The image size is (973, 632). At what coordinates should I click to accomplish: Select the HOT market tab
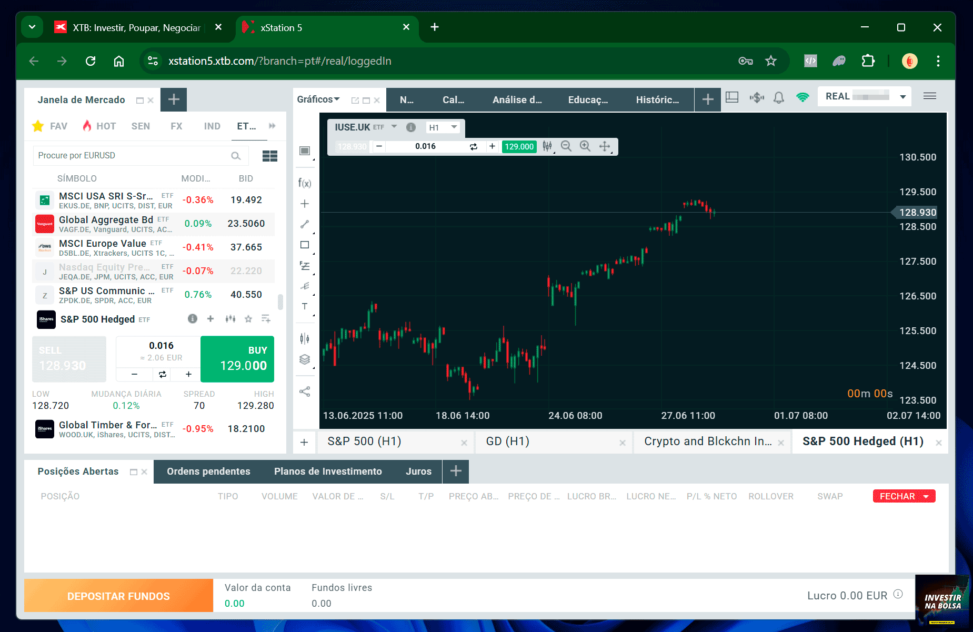pos(99,126)
